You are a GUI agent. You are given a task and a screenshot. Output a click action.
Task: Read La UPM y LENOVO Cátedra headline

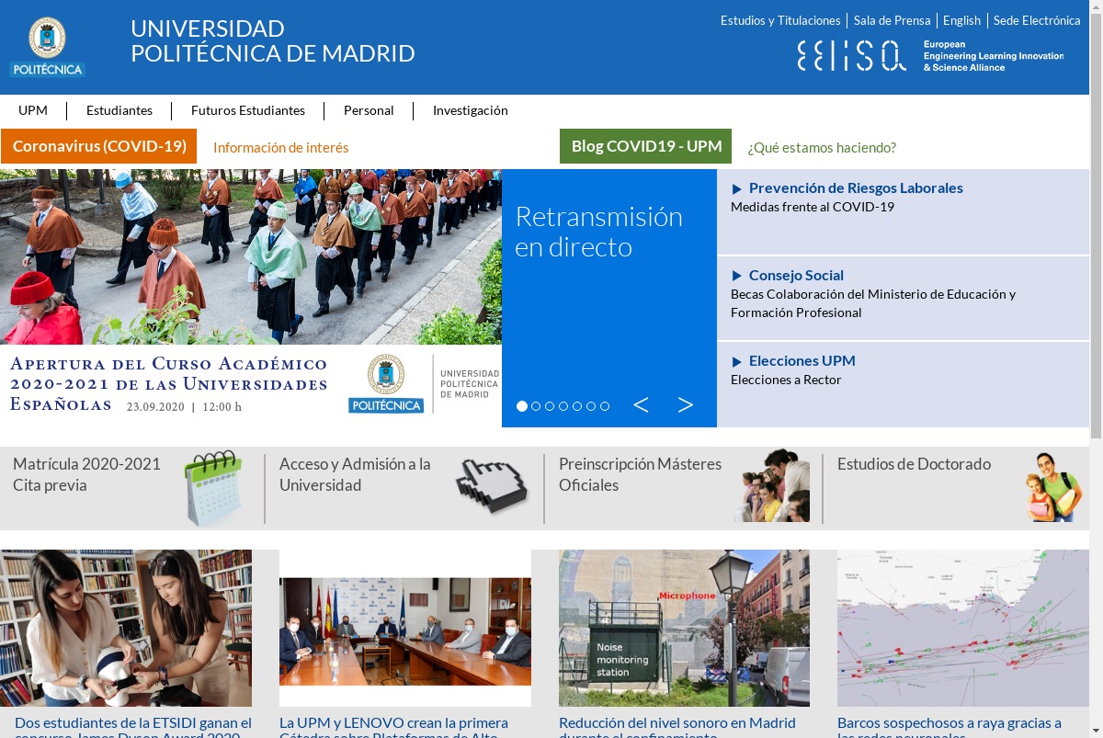click(x=393, y=726)
